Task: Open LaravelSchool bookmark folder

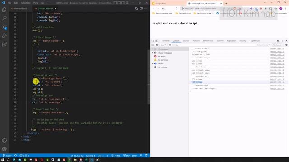Action: (183, 13)
